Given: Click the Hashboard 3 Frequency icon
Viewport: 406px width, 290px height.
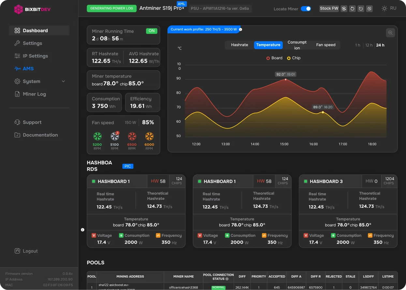Looking at the screenshot, I should (x=370, y=236).
